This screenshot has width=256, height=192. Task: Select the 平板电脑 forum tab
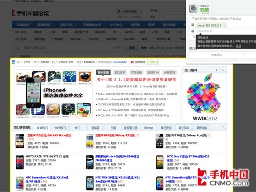click(202, 128)
